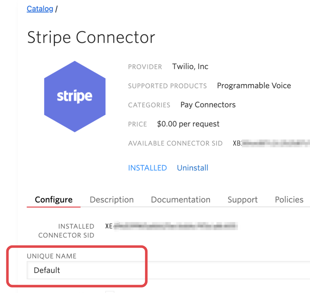Click the INSTALLED status label

click(x=147, y=167)
